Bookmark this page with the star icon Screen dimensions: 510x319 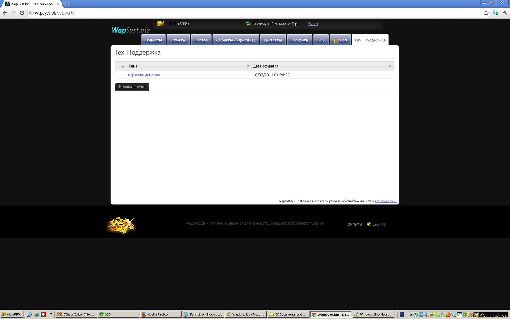coord(486,13)
